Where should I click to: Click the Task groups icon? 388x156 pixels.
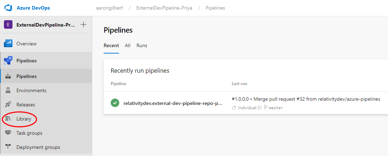(8, 133)
